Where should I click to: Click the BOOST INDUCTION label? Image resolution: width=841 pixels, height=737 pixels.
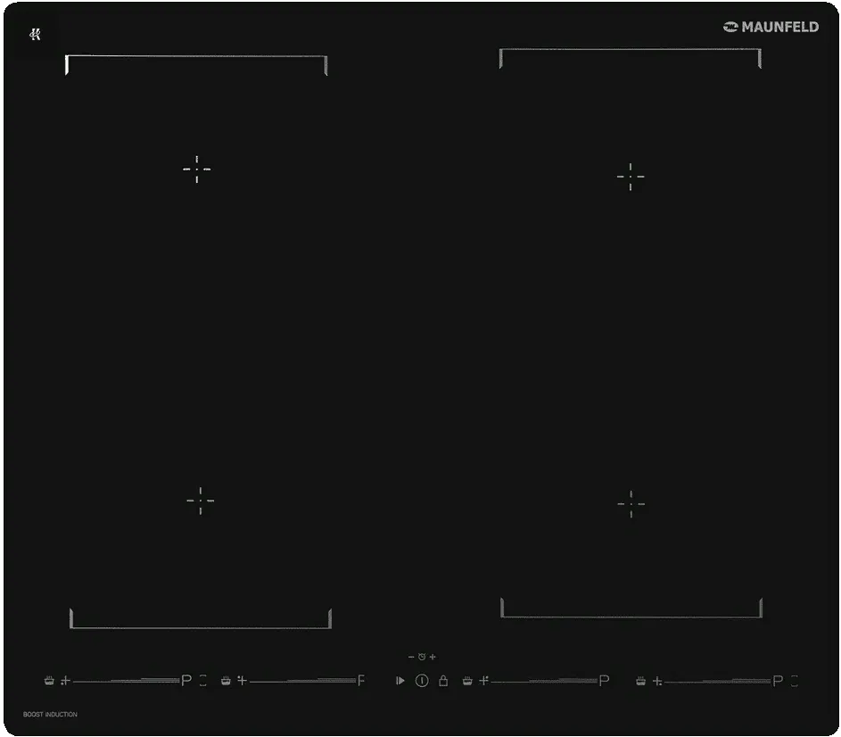pyautogui.click(x=50, y=715)
